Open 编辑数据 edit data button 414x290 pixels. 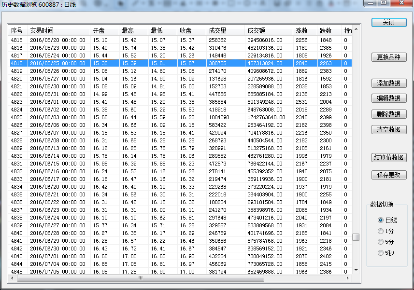[388, 98]
